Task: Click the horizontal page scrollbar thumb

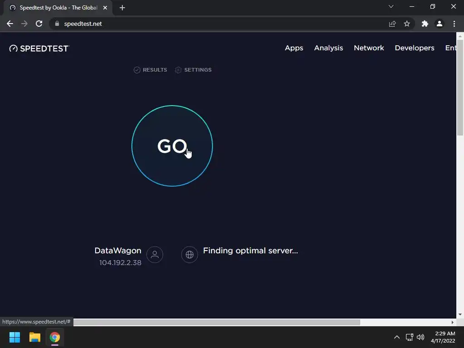Action: (217, 322)
